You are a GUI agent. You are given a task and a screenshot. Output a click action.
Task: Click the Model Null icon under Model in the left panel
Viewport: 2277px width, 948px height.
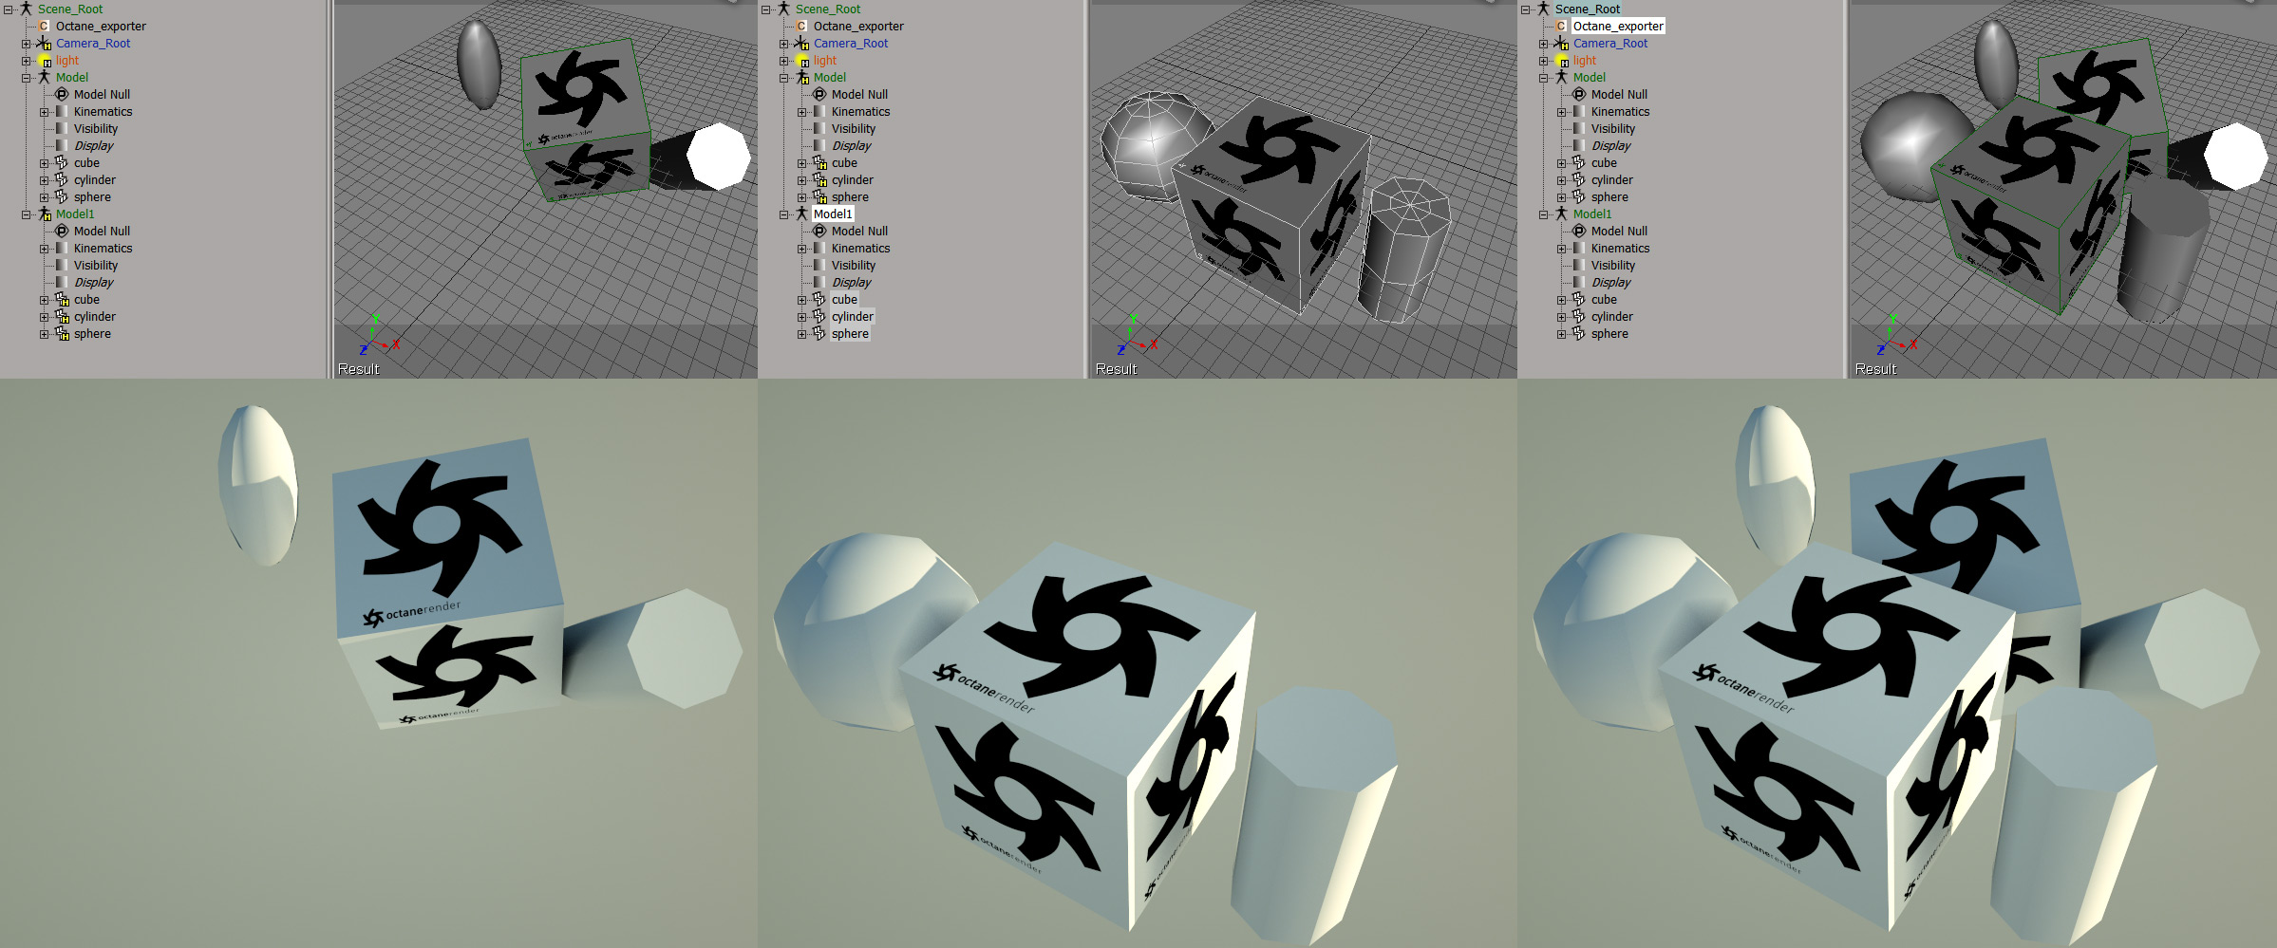[62, 95]
